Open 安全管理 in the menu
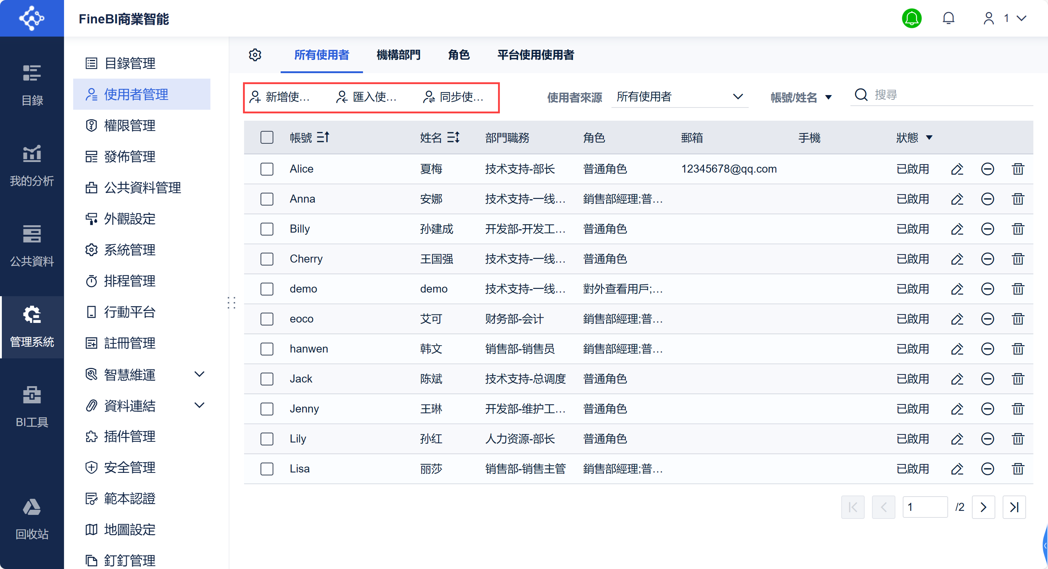This screenshot has height=569, width=1048. click(x=142, y=467)
